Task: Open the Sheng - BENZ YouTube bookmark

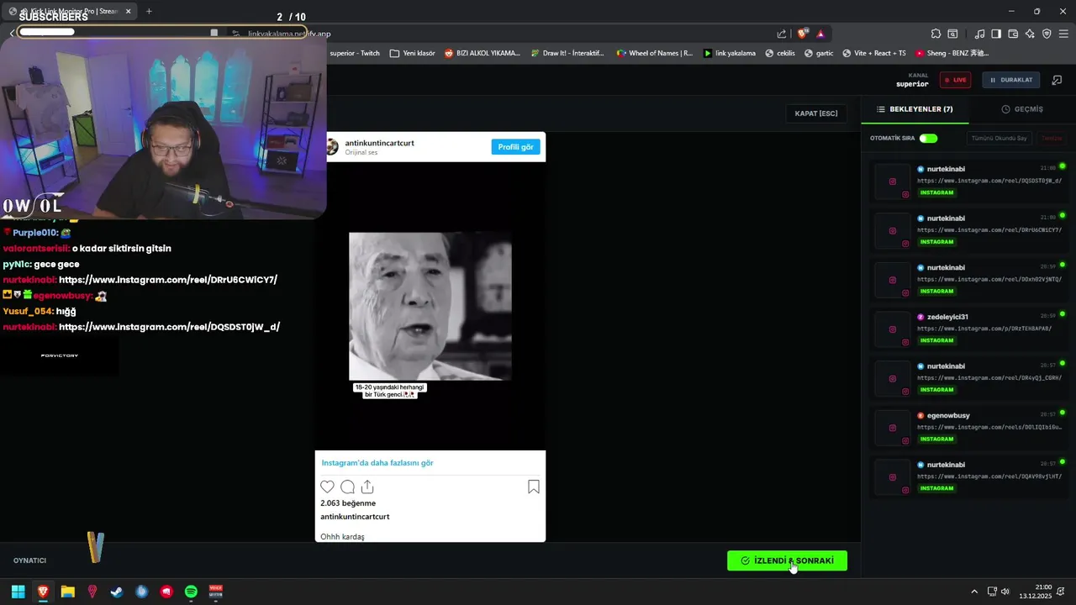Action: click(952, 53)
